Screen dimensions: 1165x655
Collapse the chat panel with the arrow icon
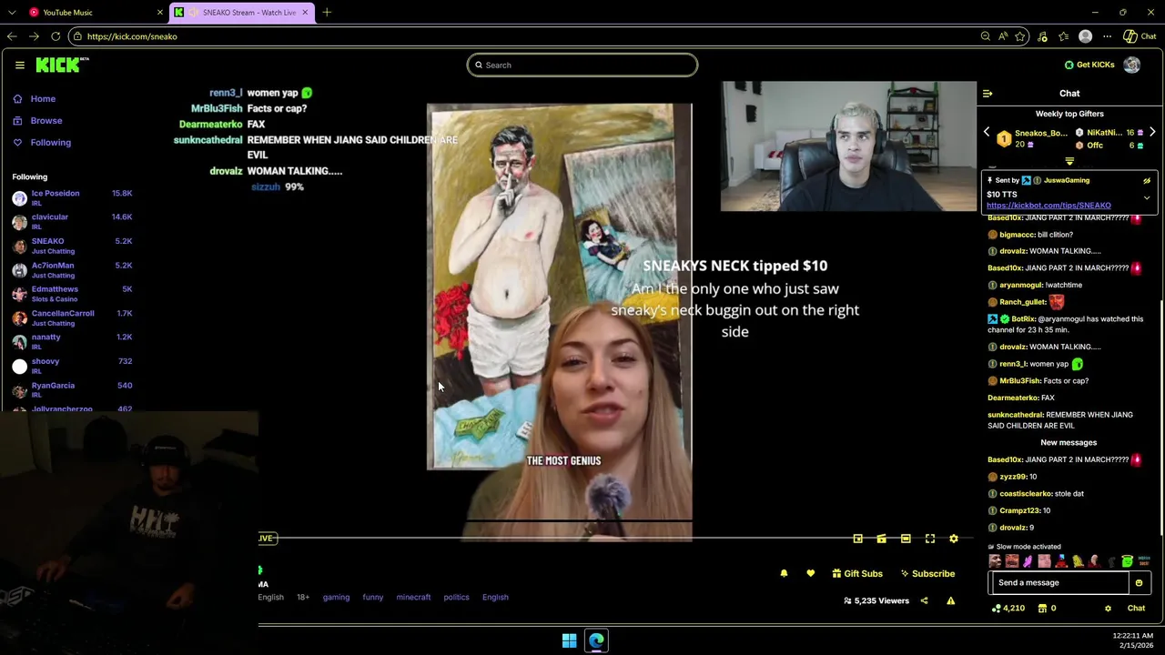(988, 93)
